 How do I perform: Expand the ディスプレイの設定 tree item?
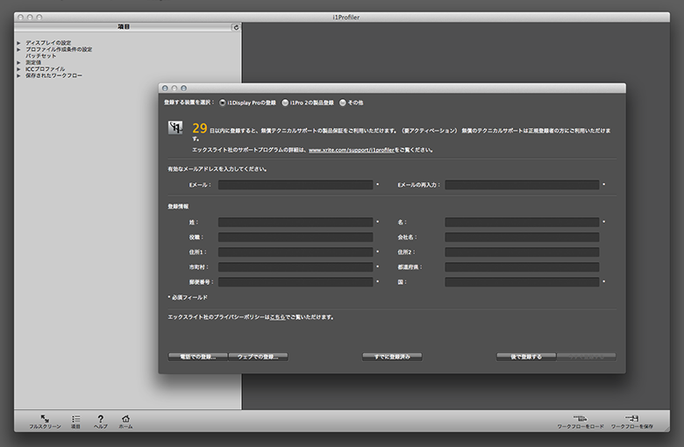coord(18,42)
